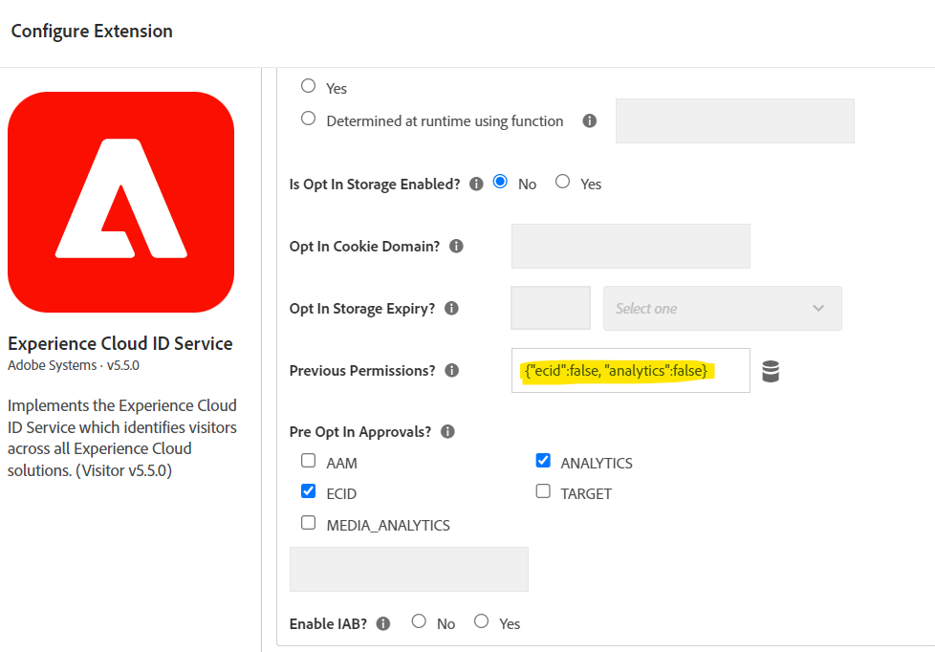Check the AAM approval checkbox
935x652 pixels.
click(308, 460)
